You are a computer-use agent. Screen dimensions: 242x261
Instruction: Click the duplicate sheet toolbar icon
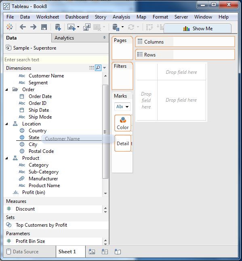[87, 27]
